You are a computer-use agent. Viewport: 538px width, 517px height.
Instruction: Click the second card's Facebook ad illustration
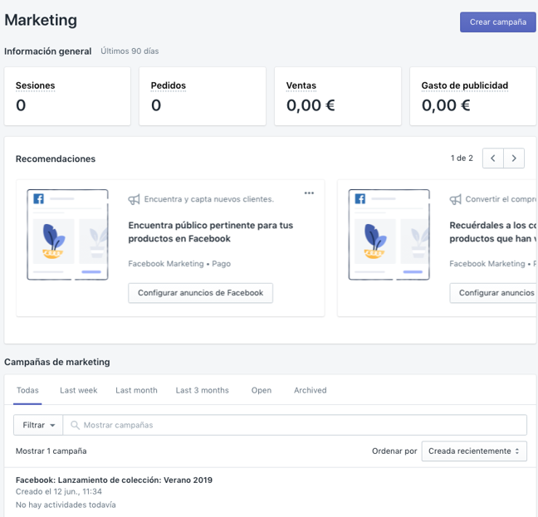pos(389,235)
